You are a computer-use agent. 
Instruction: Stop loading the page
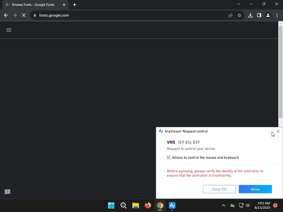[x=24, y=15]
